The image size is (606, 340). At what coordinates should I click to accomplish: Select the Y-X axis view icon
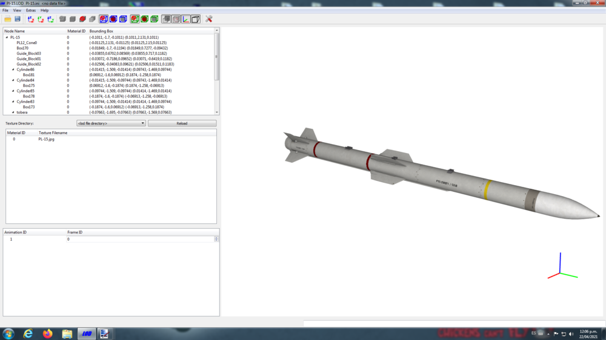41,19
